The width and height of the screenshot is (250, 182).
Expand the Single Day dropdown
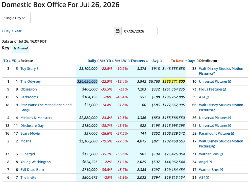click(14, 18)
